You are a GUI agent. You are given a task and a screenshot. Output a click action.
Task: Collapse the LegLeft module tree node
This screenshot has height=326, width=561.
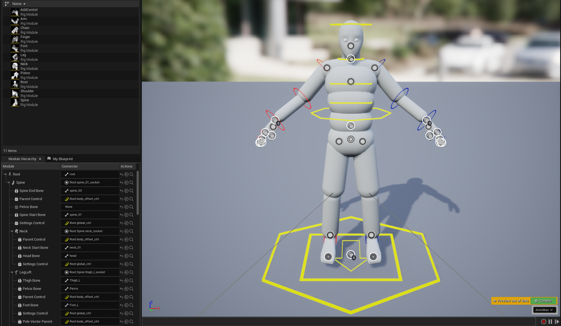tap(12, 272)
